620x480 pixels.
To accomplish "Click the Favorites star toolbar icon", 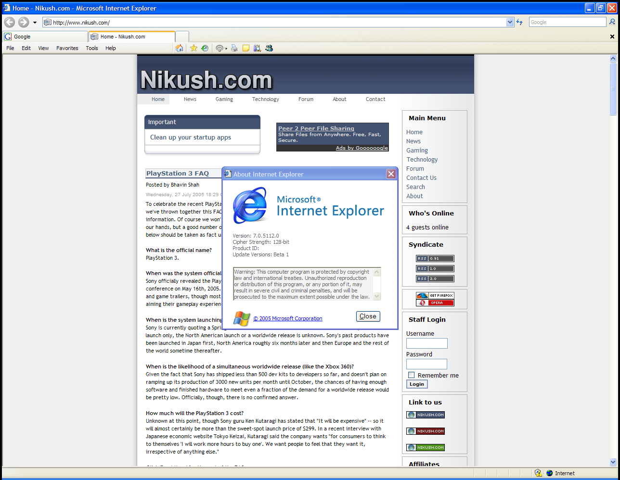I will click(x=194, y=48).
